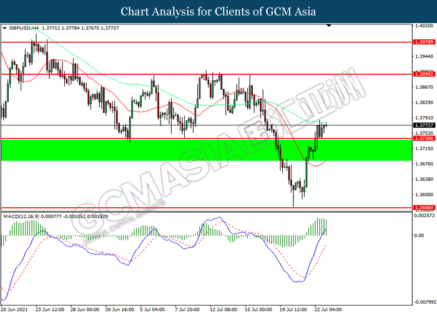Click the current price tag 1.37727
437x312 pixels.
click(x=424, y=125)
